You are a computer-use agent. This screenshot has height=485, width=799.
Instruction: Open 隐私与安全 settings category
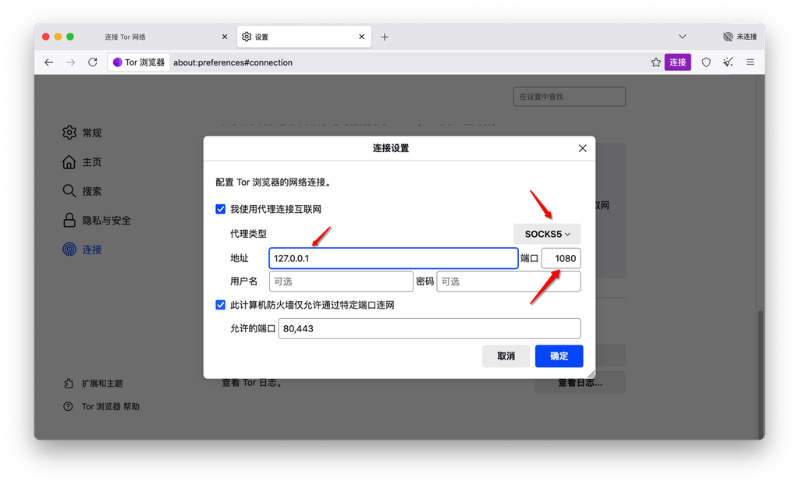coord(97,221)
